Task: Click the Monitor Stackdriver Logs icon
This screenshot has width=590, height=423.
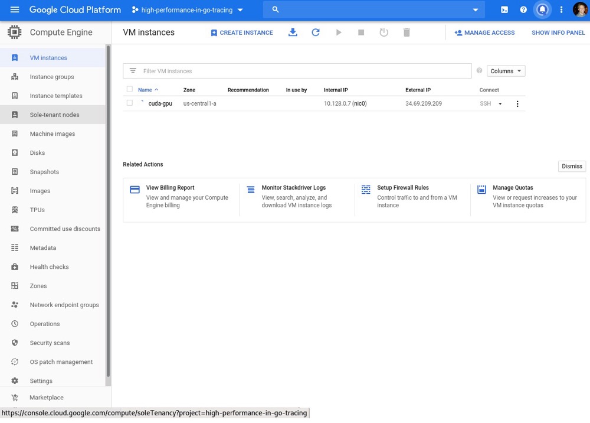Action: tap(251, 190)
